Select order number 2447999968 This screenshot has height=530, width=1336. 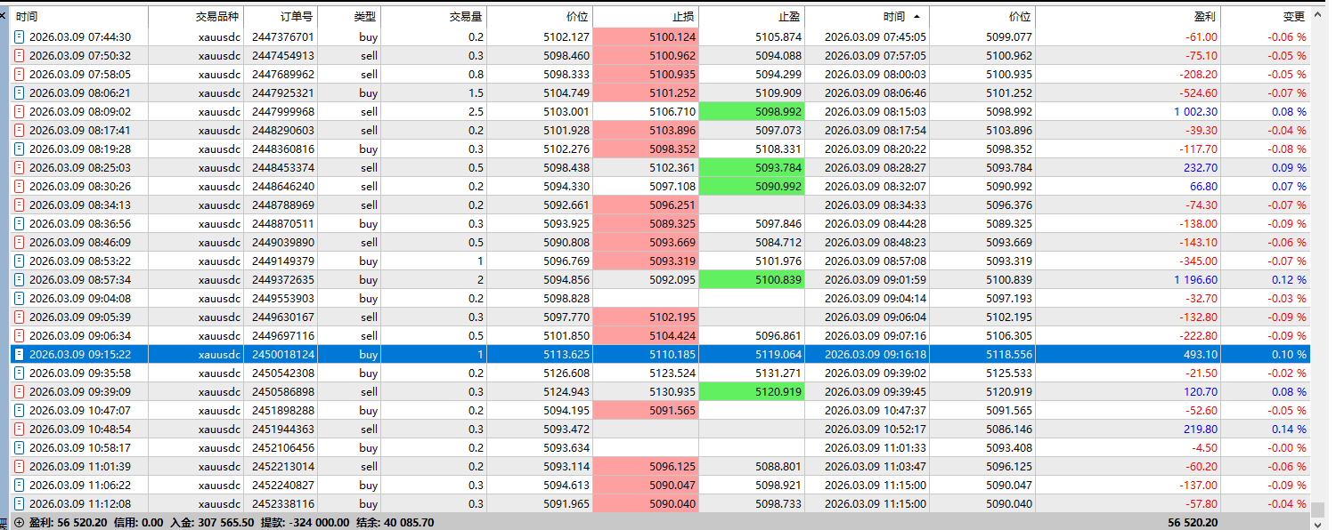[x=283, y=111]
